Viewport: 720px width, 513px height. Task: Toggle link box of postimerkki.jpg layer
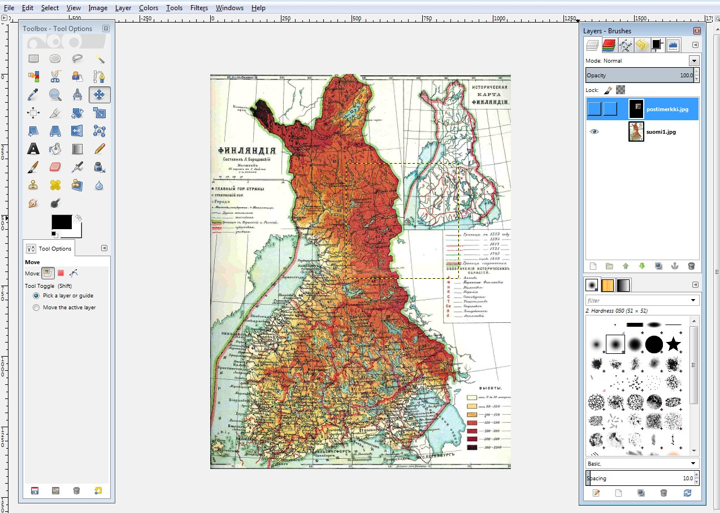tap(610, 108)
